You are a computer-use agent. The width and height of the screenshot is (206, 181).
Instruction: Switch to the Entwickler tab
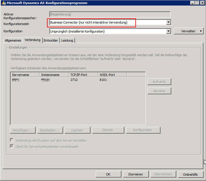(51, 40)
